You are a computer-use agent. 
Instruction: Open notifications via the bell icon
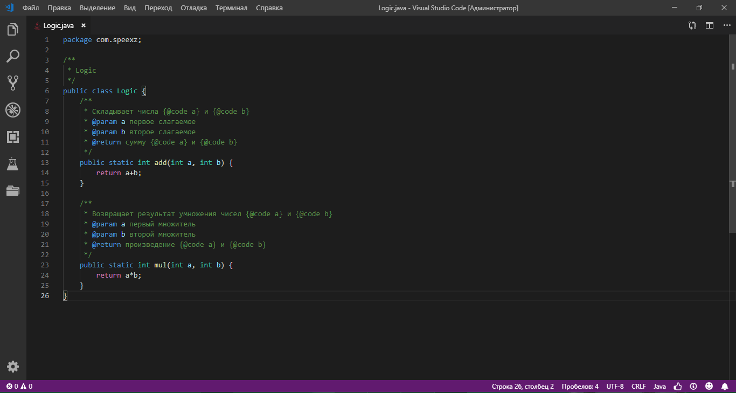tap(725, 386)
